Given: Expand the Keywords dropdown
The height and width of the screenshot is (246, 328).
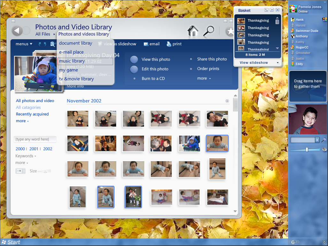Looking at the screenshot, I should (x=26, y=156).
